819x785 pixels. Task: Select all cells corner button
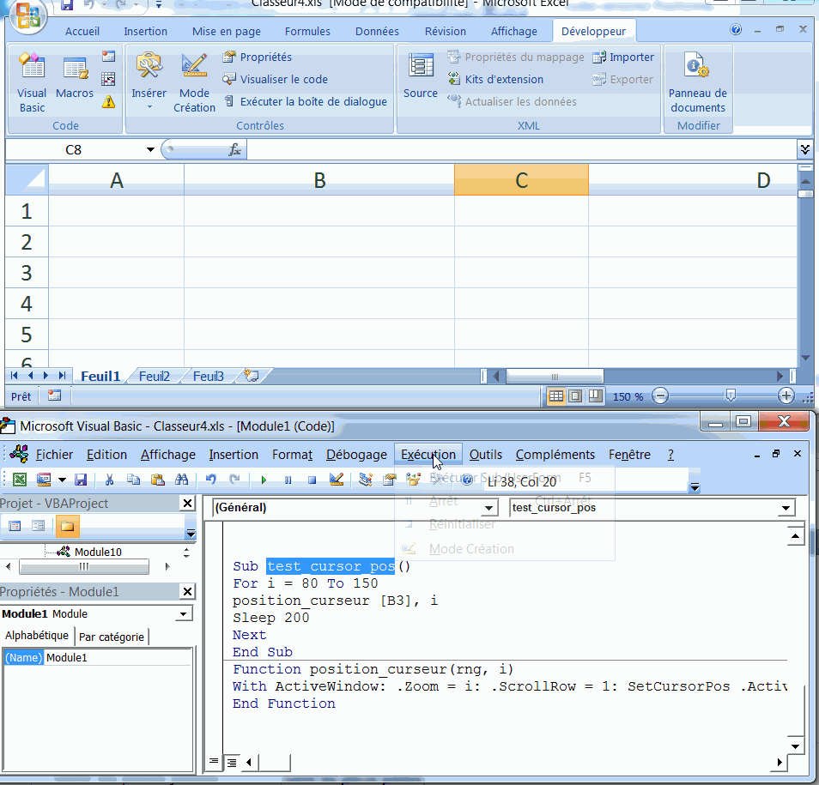point(27,180)
